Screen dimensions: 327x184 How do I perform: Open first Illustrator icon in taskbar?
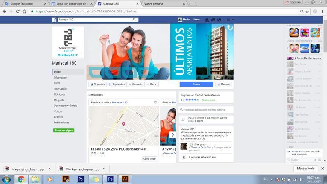click(66, 179)
